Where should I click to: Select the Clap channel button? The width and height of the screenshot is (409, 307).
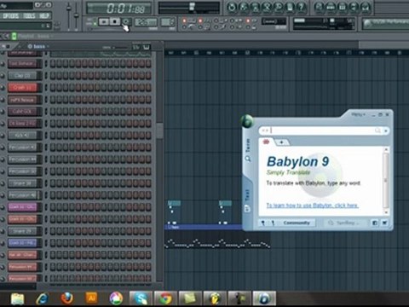[x=22, y=76]
